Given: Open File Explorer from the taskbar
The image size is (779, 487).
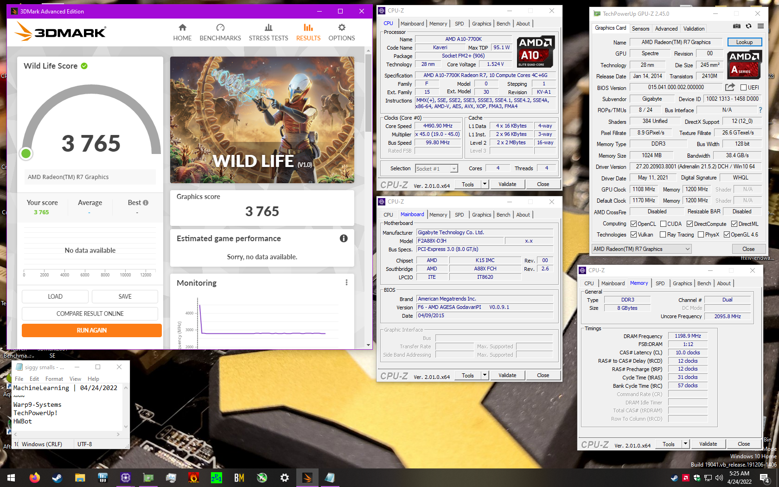Looking at the screenshot, I should pyautogui.click(x=80, y=478).
